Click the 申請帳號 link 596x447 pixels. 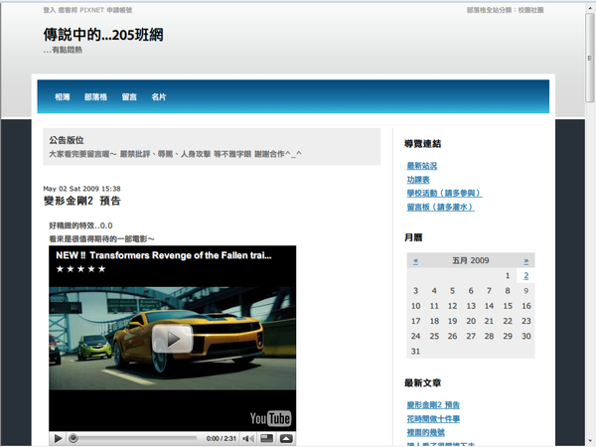coord(119,10)
